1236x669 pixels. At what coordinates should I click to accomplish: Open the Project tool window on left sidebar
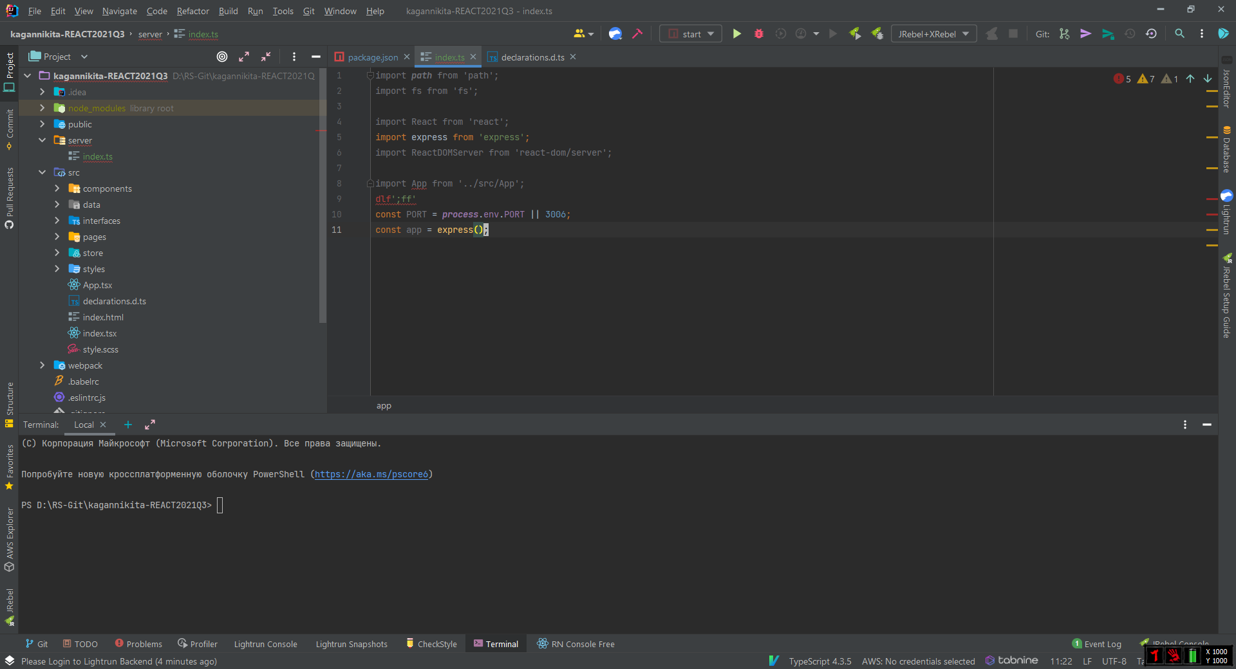point(10,71)
